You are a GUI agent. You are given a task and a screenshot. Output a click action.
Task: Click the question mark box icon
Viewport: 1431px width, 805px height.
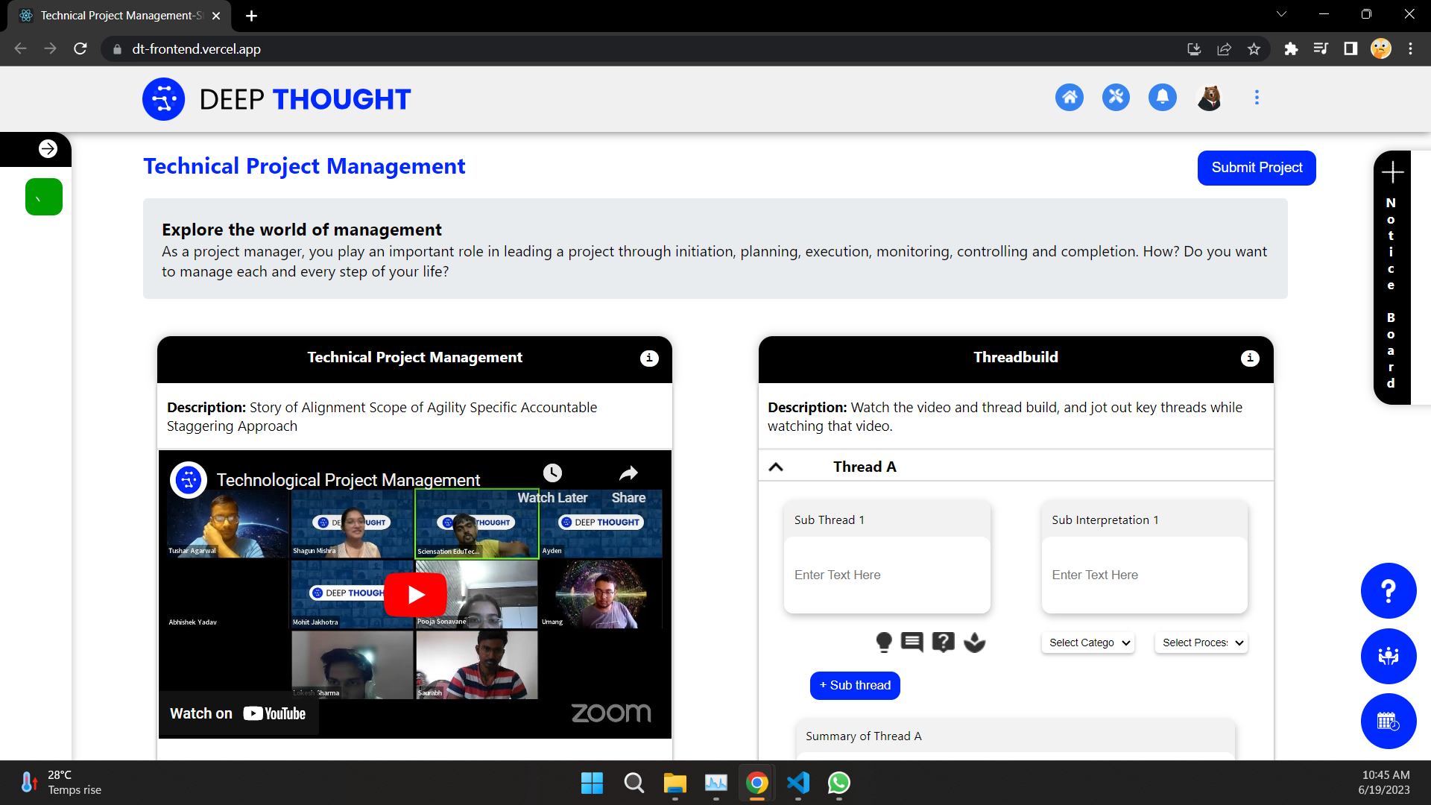[x=943, y=642]
